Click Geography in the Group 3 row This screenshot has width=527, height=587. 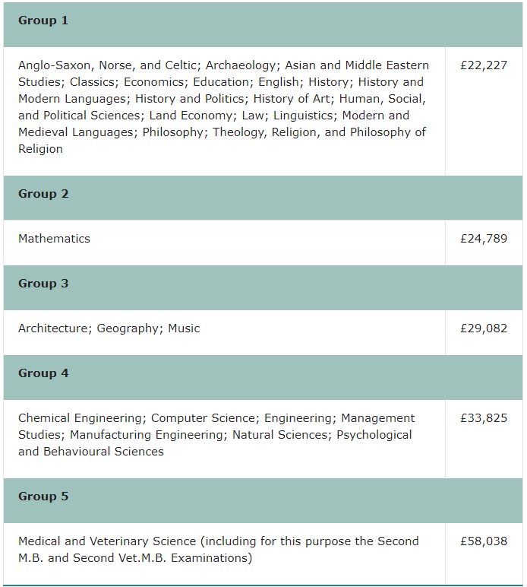[128, 328]
